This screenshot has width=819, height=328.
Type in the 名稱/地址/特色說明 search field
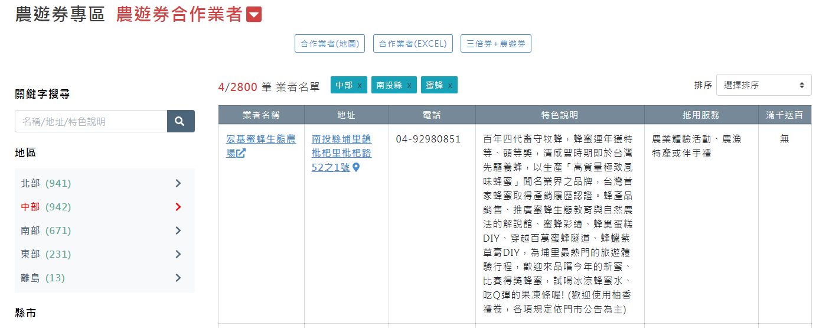click(x=91, y=121)
